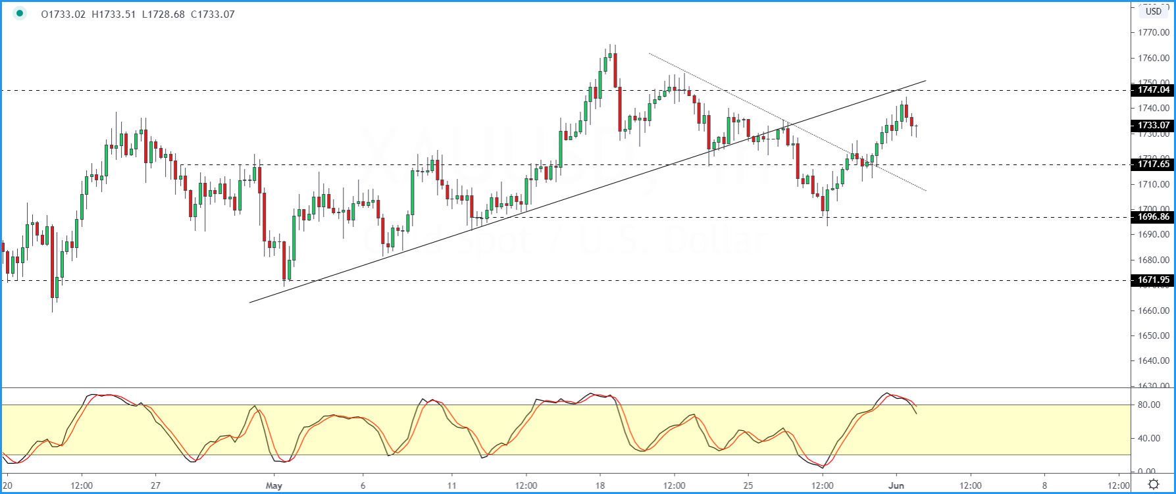Click the 27 date on time axis
This screenshot has width=1176, height=494.
(x=155, y=486)
